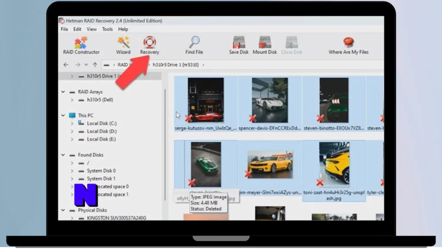The width and height of the screenshot is (442, 249).
Task: Expand the Local Disk (D:) node
Action: [72, 131]
